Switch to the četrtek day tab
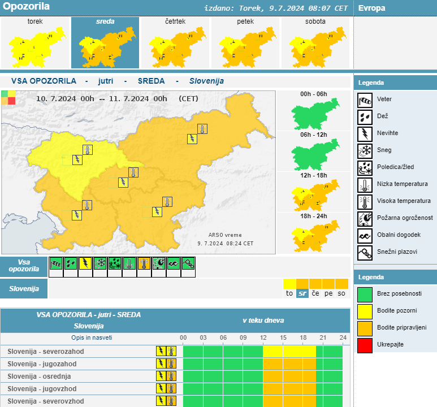The height and width of the screenshot is (407, 437). 175,43
